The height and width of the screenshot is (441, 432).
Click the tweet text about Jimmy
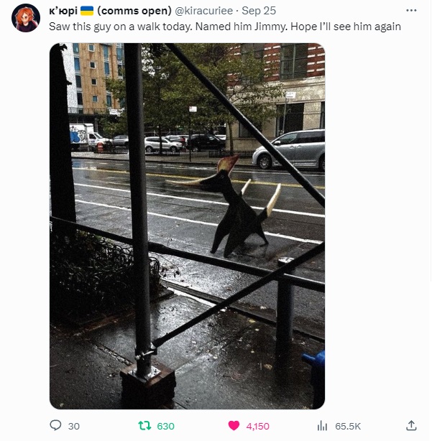tap(225, 27)
